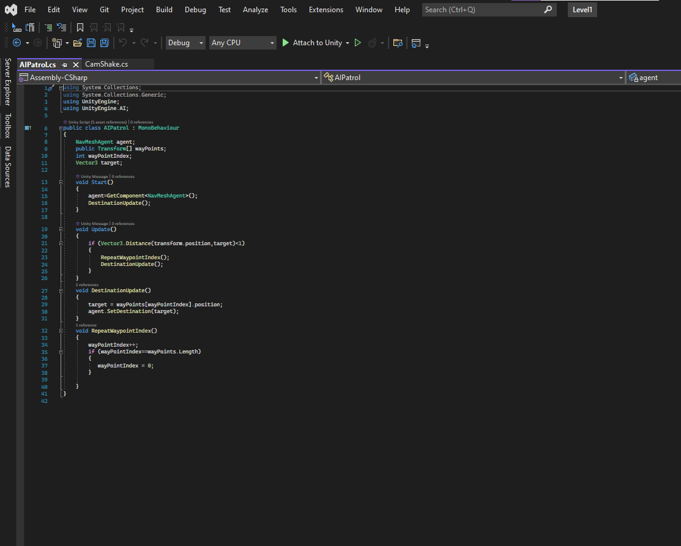Image resolution: width=681 pixels, height=546 pixels.
Task: Click the Save icon in the toolbar
Action: (x=91, y=43)
